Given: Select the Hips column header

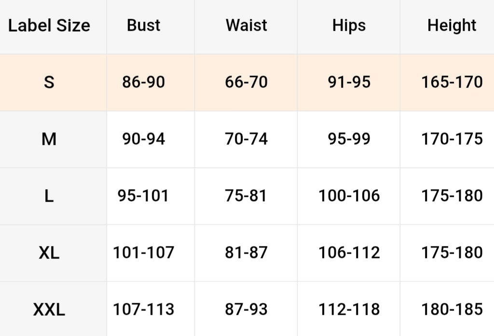Looking at the screenshot, I should pyautogui.click(x=349, y=26).
